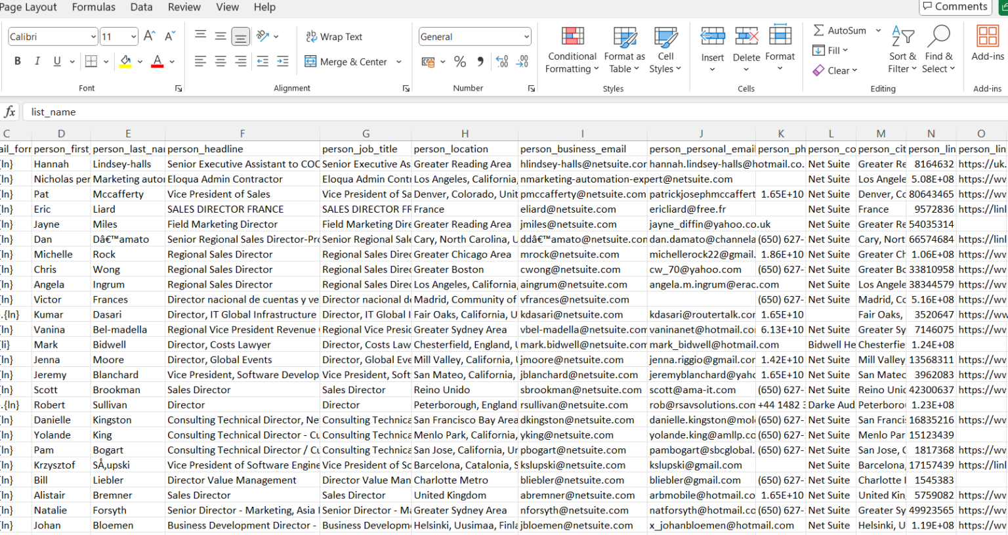Open Accounting Number Format

428,62
